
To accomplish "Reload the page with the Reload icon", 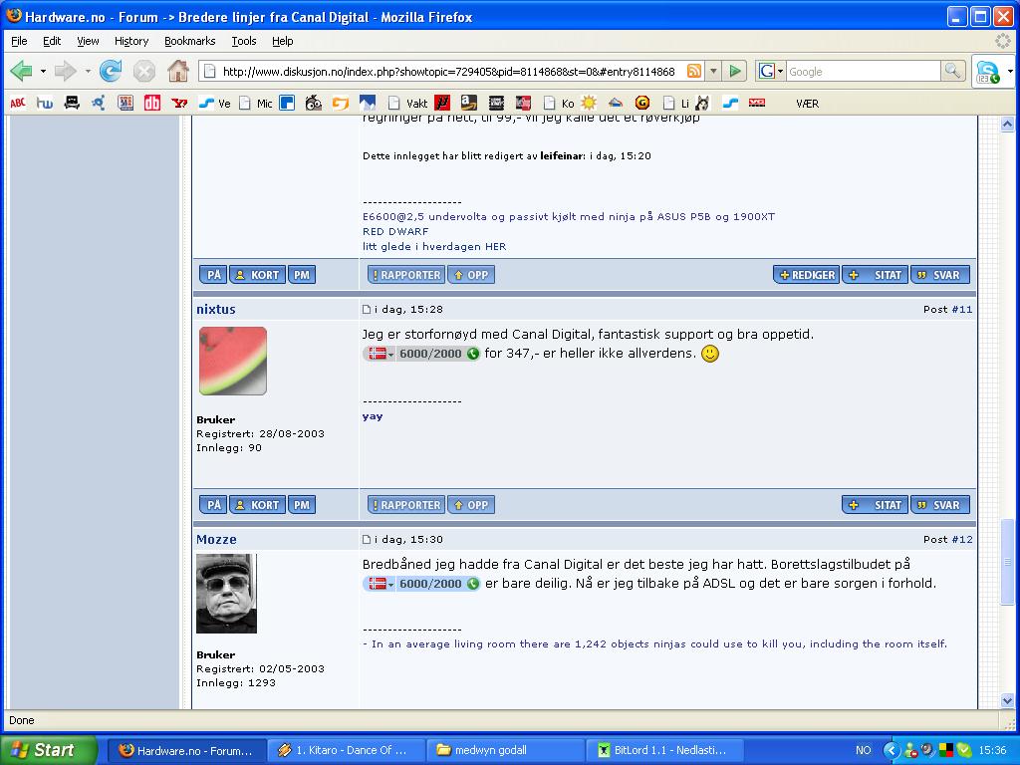I will pyautogui.click(x=111, y=71).
